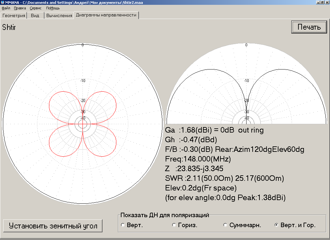Image resolution: width=330 pixels, height=240 pixels.
Task: Click the SWR :2.11(50.0Om) text line
Action: (224, 178)
